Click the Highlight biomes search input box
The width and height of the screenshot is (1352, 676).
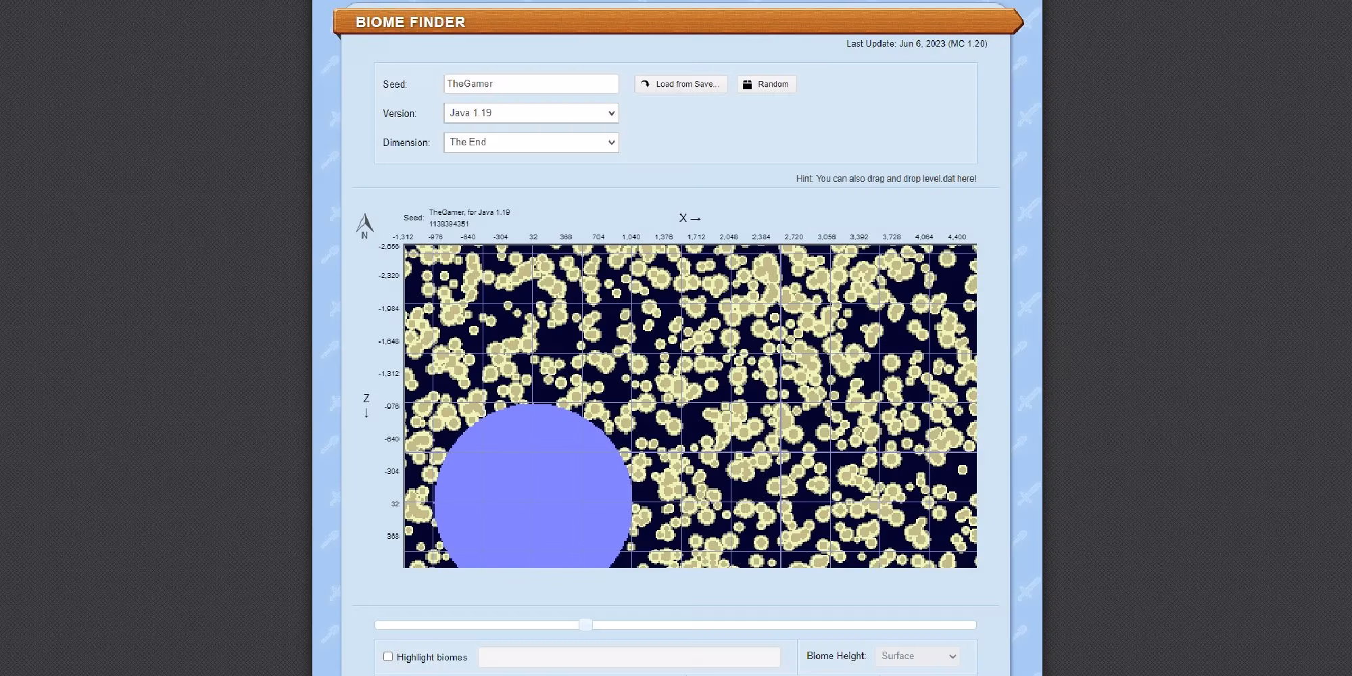pos(629,657)
